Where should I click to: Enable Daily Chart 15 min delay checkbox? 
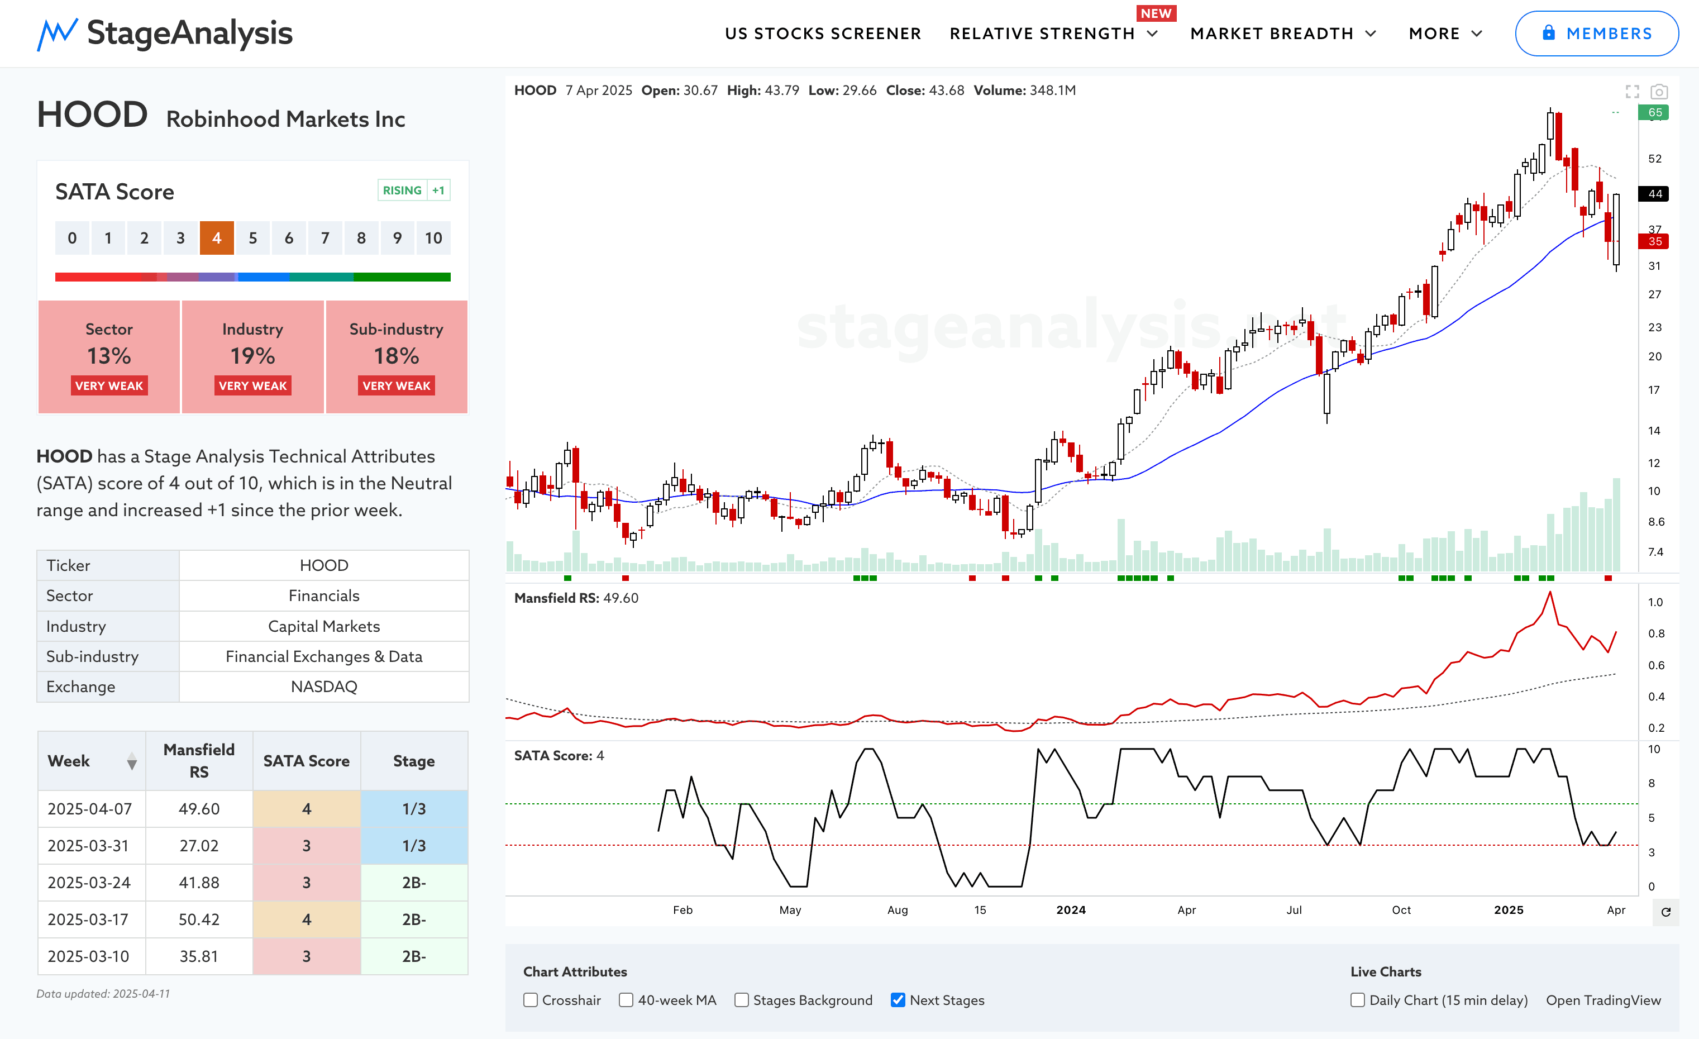click(1358, 1000)
